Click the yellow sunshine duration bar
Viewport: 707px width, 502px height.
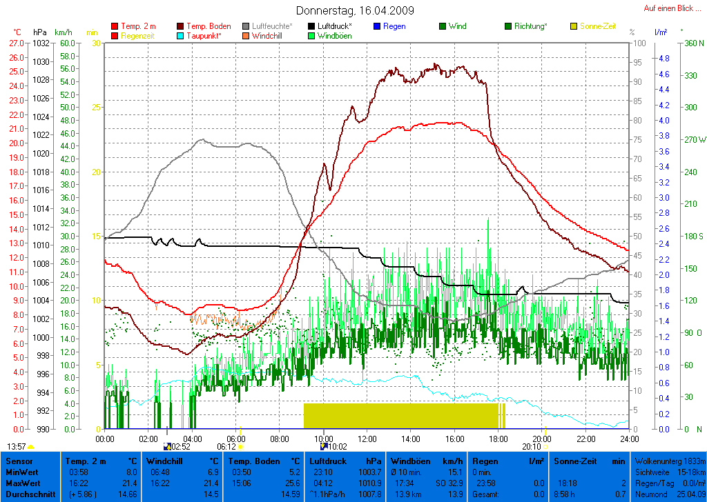(x=400, y=416)
